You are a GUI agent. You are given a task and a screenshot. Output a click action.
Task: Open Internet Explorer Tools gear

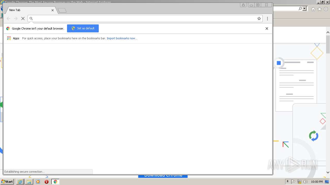point(326,9)
